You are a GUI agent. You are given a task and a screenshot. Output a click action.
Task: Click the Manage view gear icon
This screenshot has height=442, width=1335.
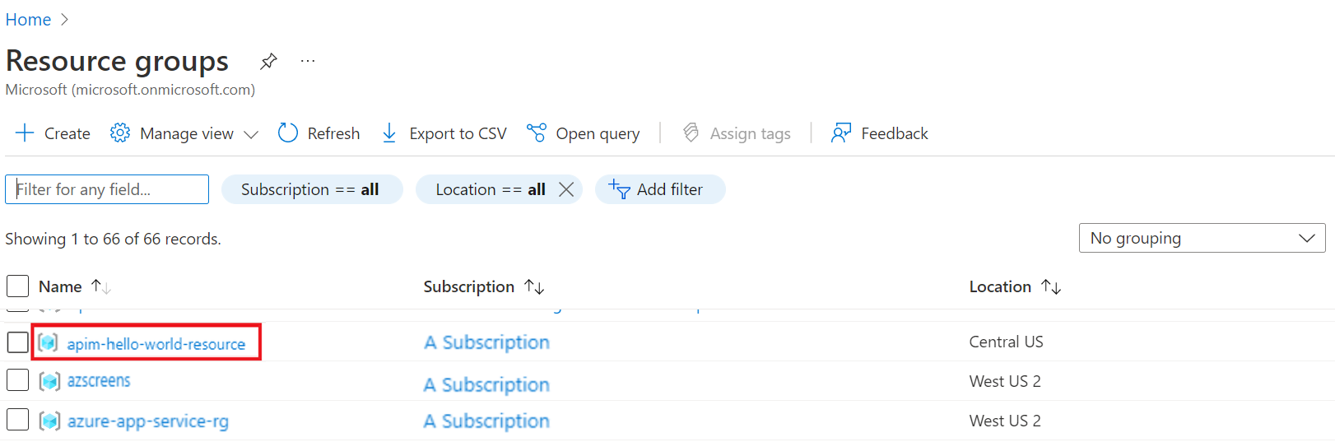click(x=120, y=133)
